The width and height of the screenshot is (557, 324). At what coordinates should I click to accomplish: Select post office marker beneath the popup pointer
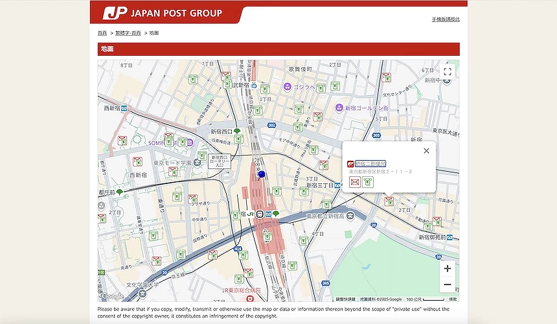[389, 201]
